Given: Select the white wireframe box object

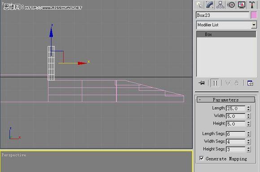Looking at the screenshot, I should point(51,63).
